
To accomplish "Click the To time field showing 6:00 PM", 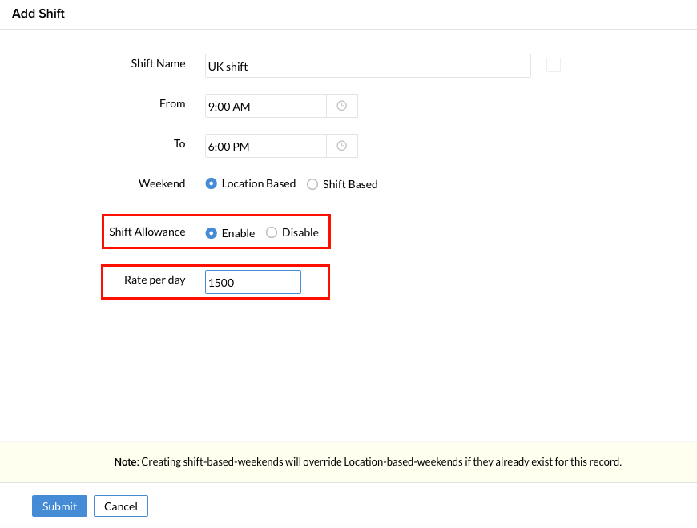I will 265,146.
